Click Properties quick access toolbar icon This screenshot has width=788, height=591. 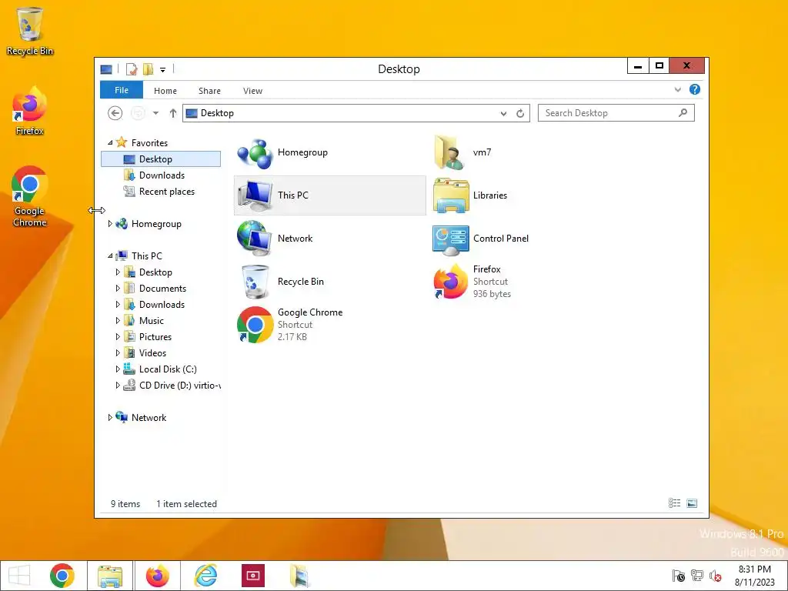[132, 69]
